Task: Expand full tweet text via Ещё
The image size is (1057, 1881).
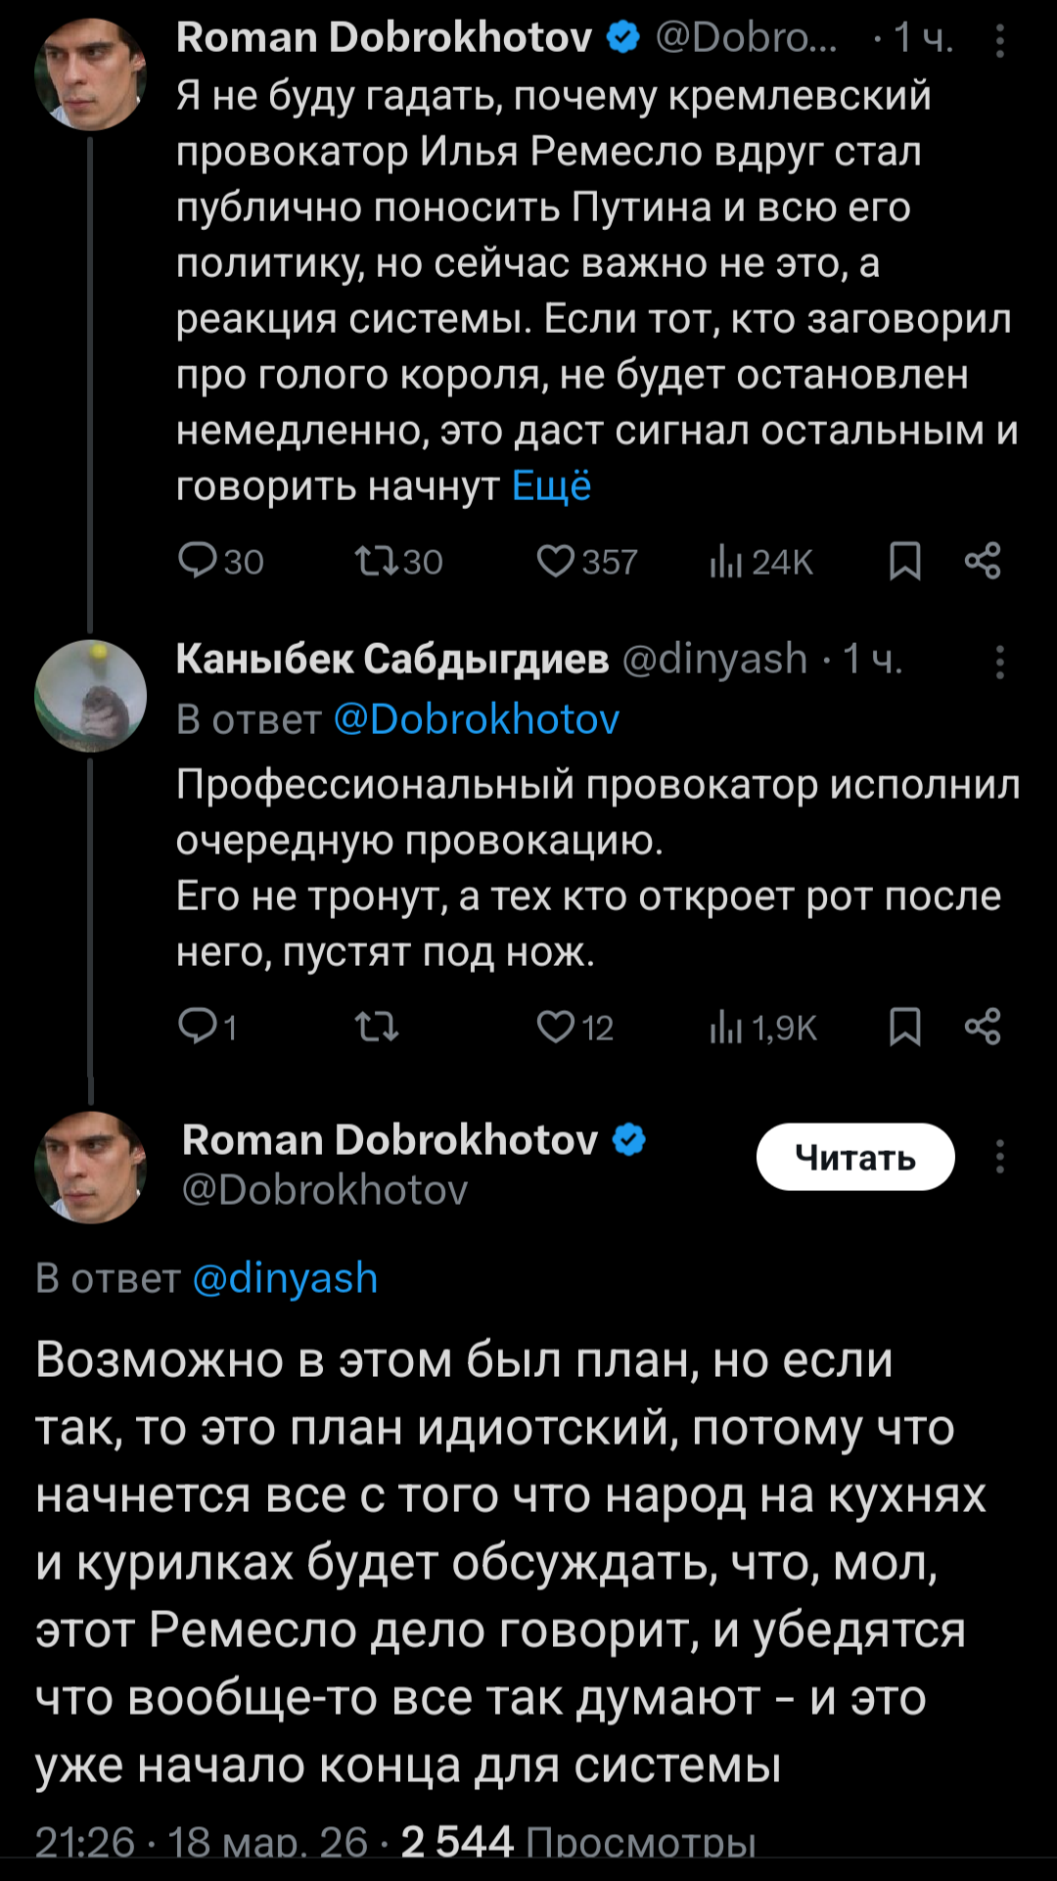Action: pyautogui.click(x=552, y=485)
